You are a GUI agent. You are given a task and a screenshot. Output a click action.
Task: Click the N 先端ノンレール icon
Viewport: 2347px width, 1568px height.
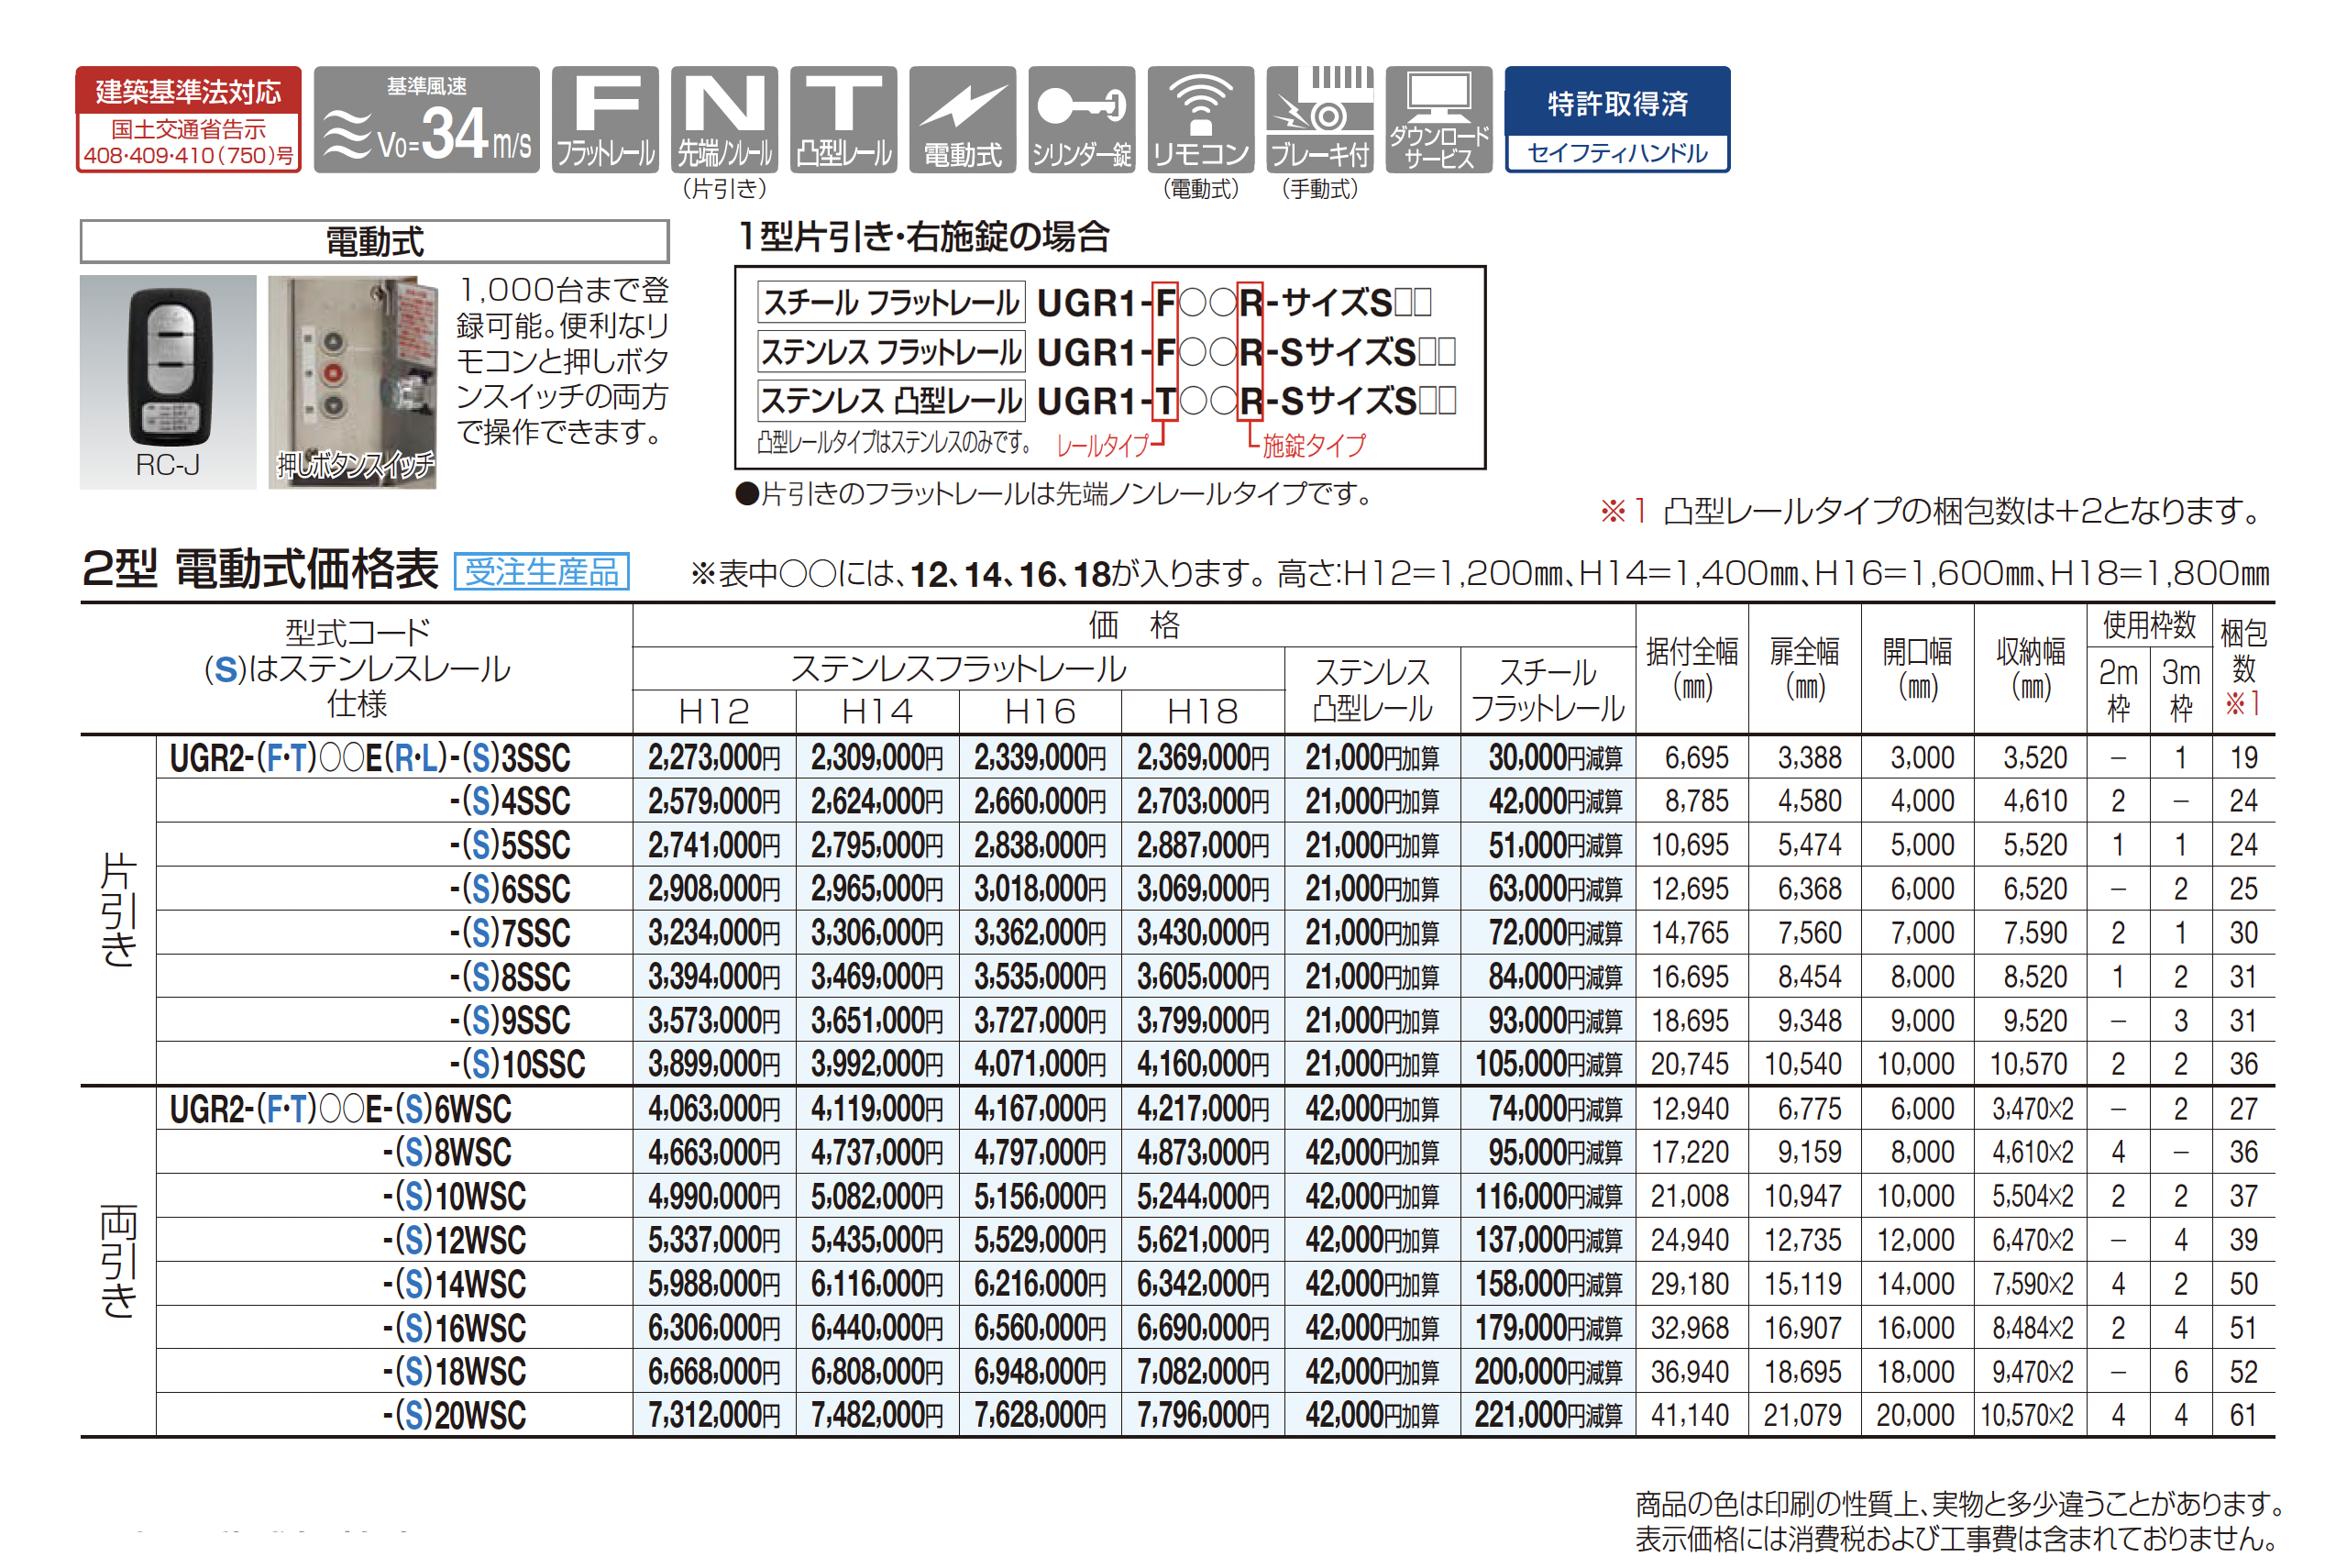[723, 119]
